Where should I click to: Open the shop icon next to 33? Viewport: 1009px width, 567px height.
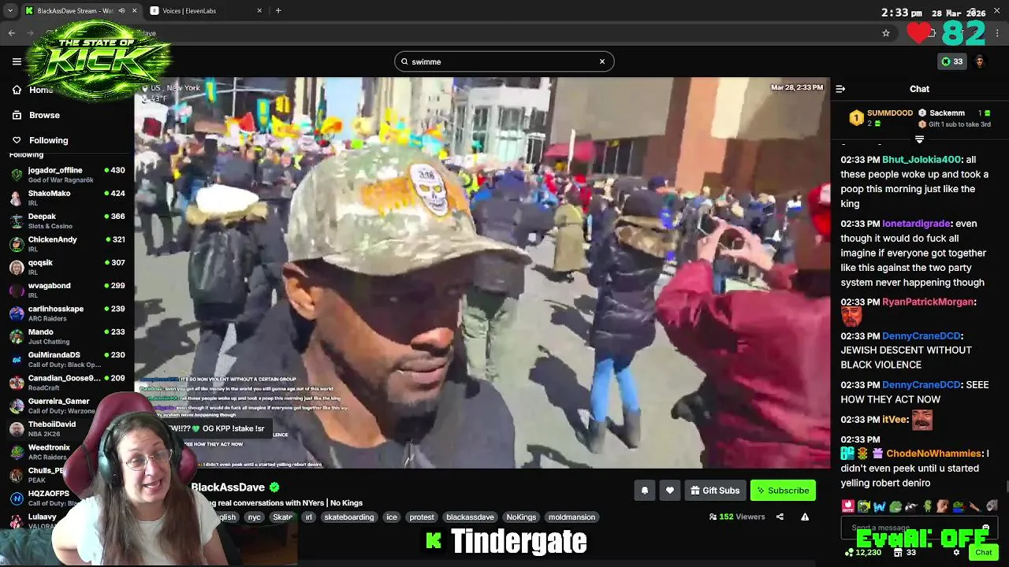click(x=898, y=553)
